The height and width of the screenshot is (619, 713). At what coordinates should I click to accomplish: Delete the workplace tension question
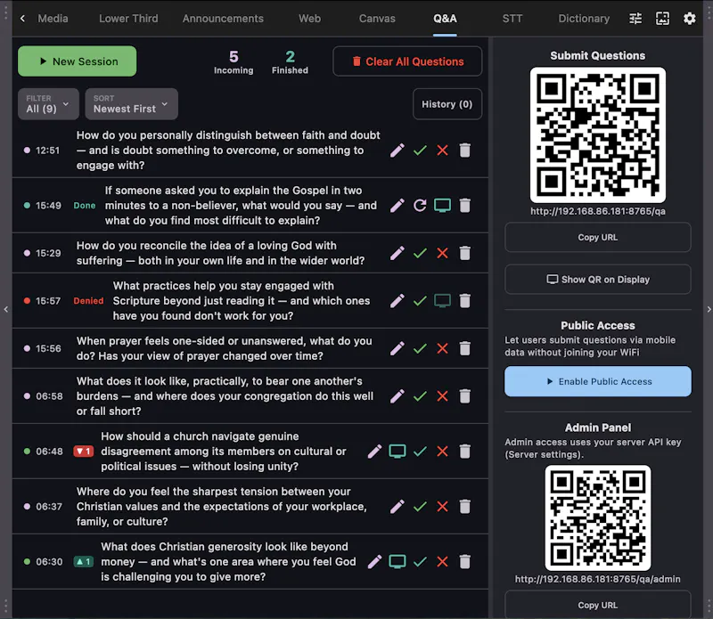coord(464,506)
